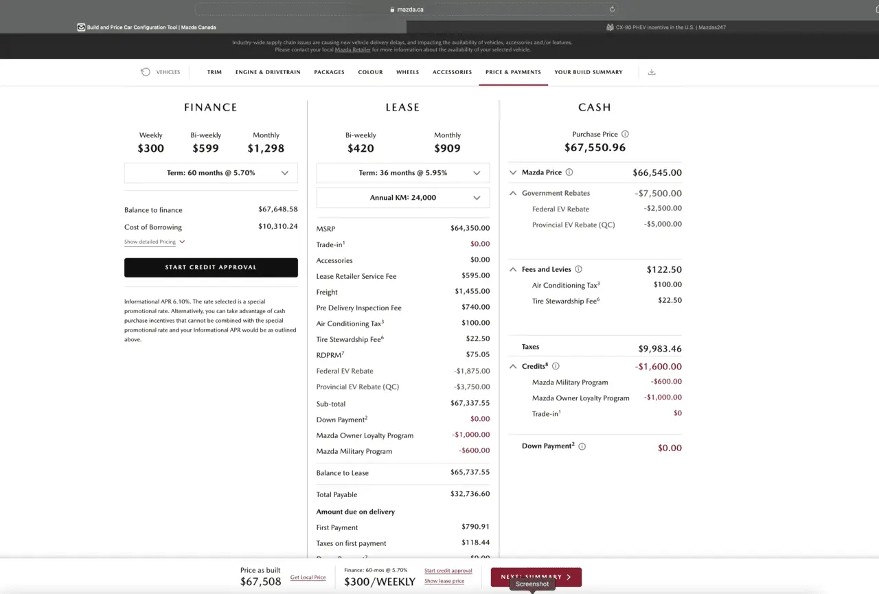Click the Next: Summary button

tap(536, 577)
